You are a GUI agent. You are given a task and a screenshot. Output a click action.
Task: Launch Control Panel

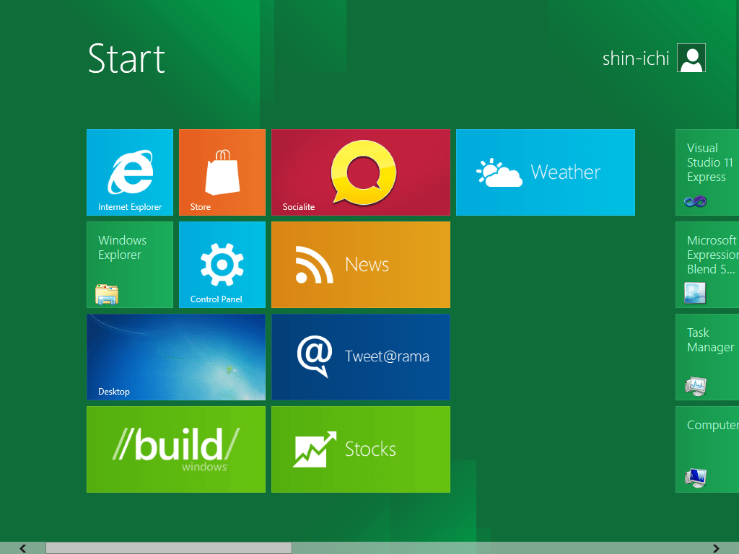pos(222,265)
